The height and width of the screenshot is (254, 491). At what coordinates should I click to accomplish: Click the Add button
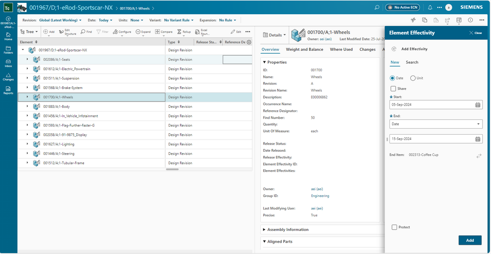coord(470,240)
